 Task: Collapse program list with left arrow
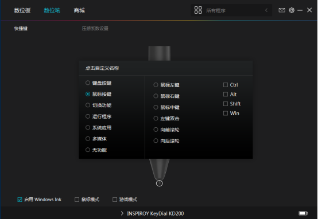(x=266, y=10)
